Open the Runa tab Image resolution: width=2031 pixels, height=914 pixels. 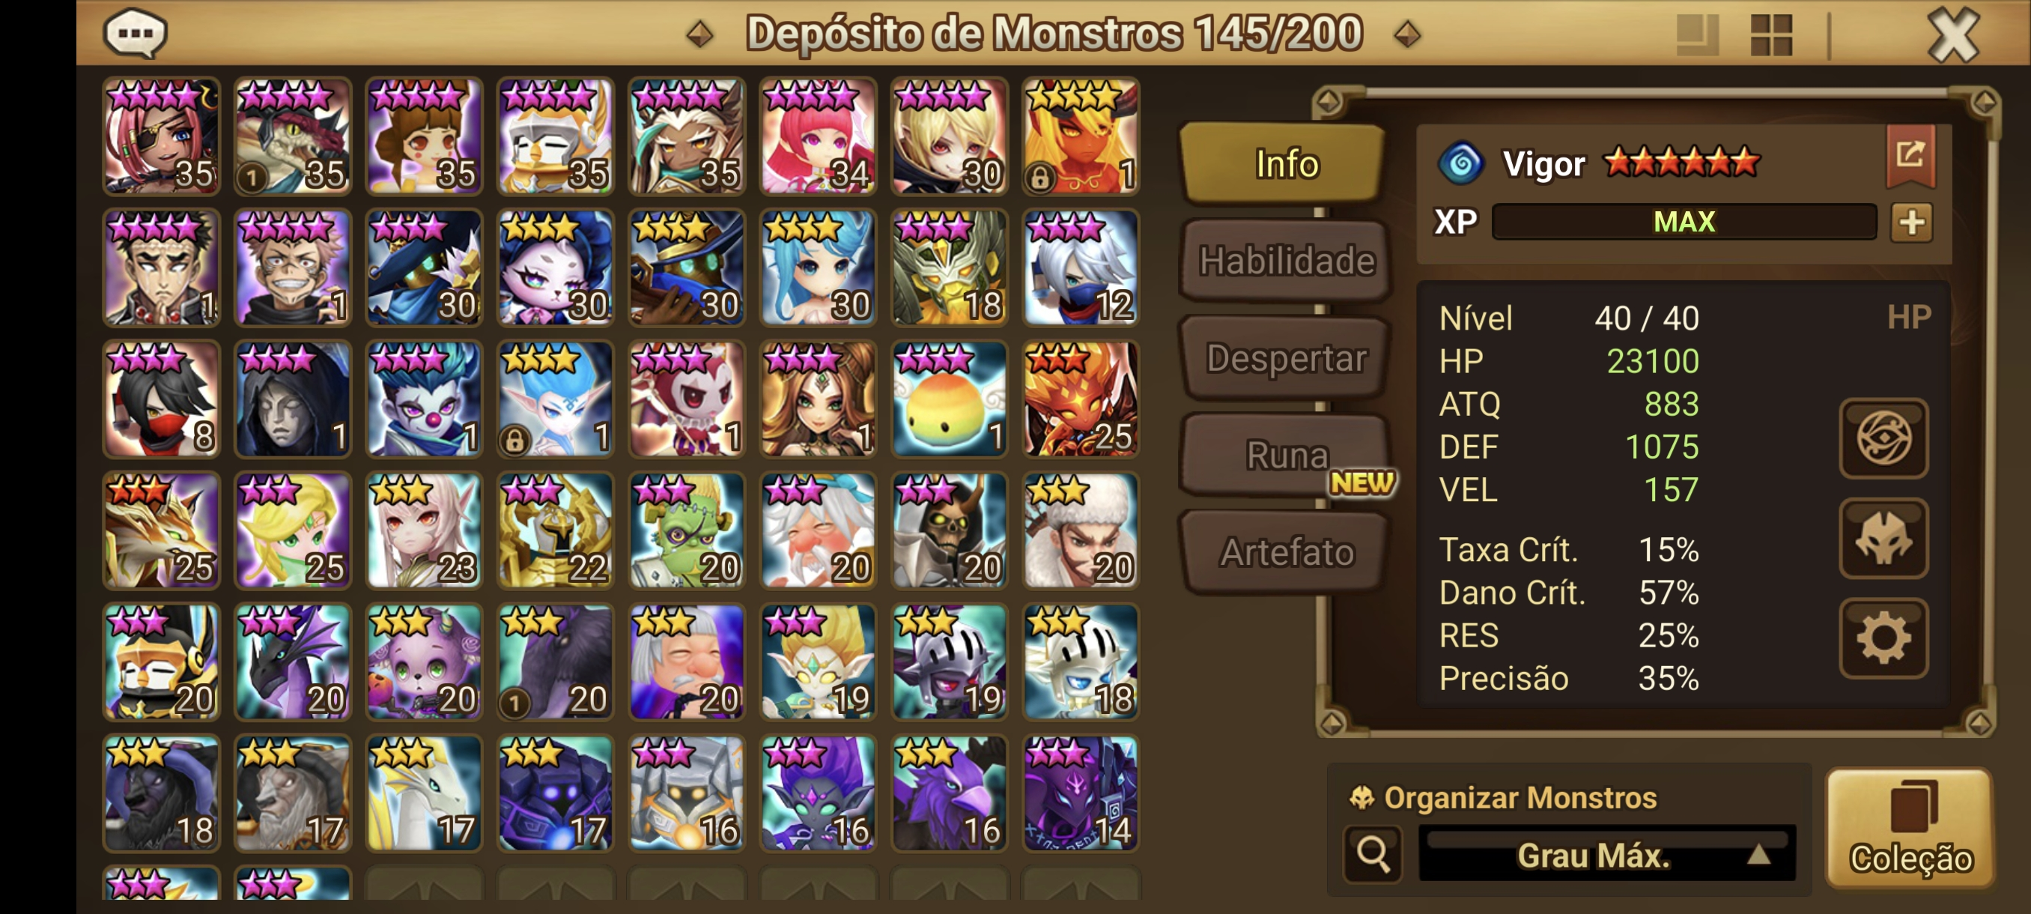tap(1285, 455)
